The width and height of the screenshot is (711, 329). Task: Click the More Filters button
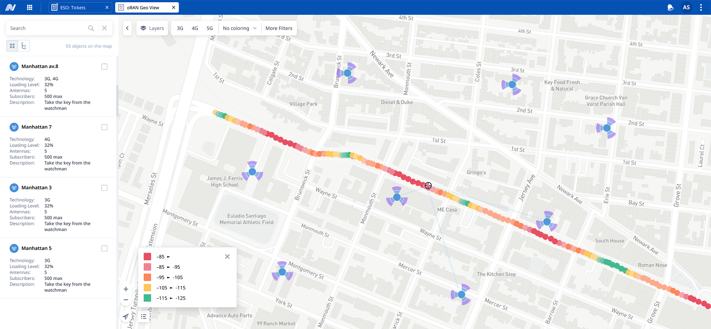point(278,28)
